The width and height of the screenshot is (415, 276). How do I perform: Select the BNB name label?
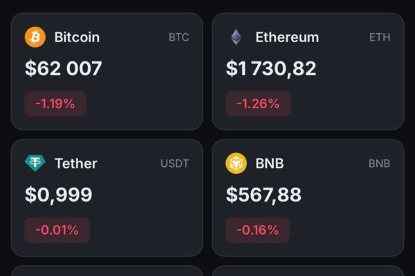(x=270, y=164)
